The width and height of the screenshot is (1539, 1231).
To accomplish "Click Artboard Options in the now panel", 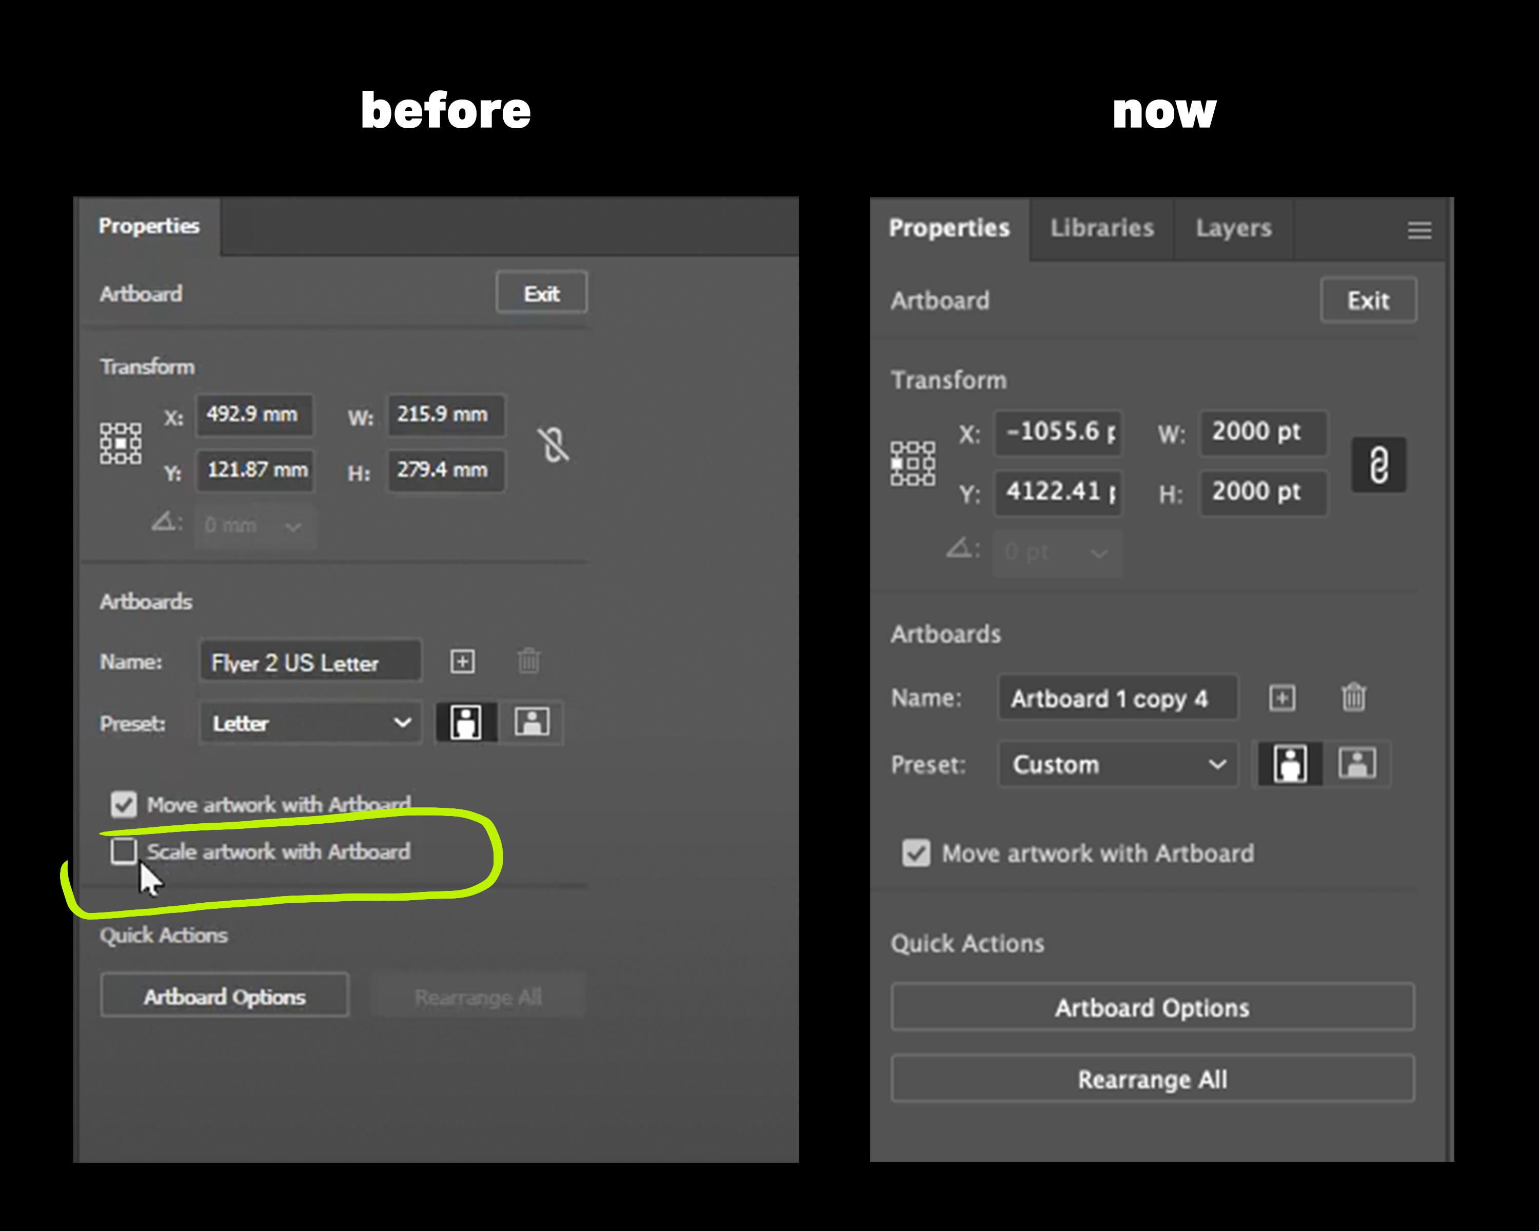I will [x=1152, y=1007].
